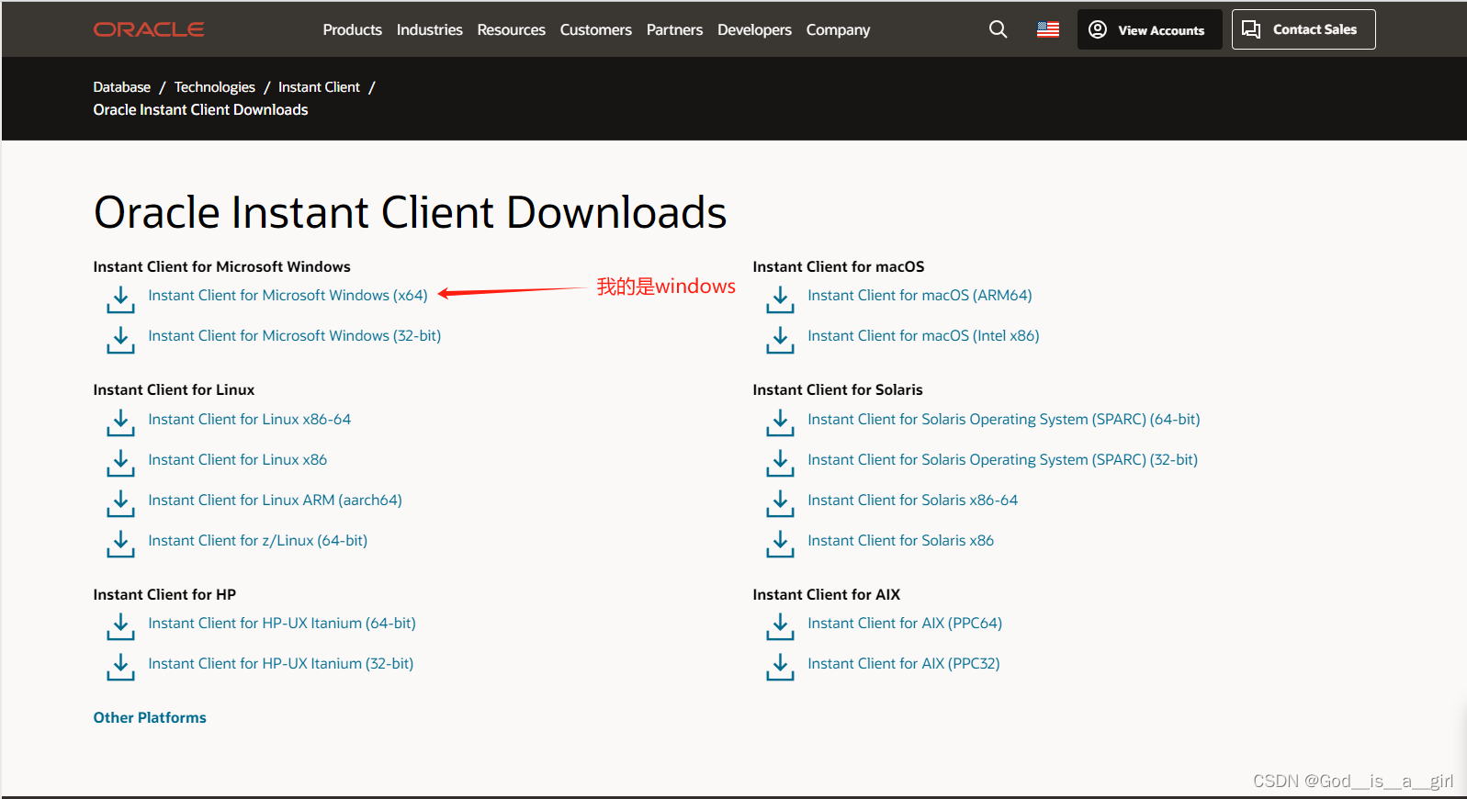The width and height of the screenshot is (1467, 799).
Task: Click download icon for AIX (PPC64)
Action: tap(780, 627)
